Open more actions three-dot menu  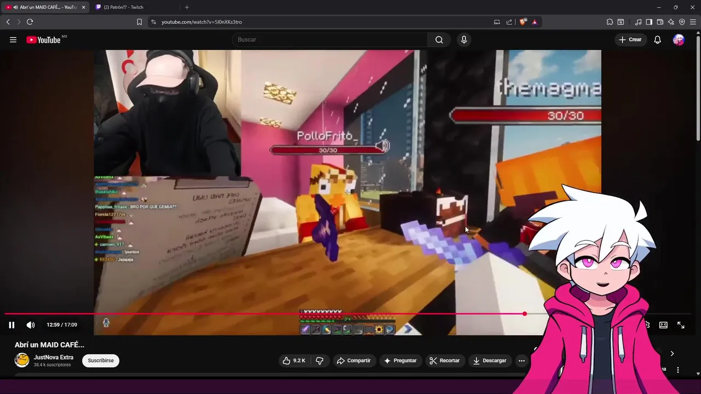[521, 361]
